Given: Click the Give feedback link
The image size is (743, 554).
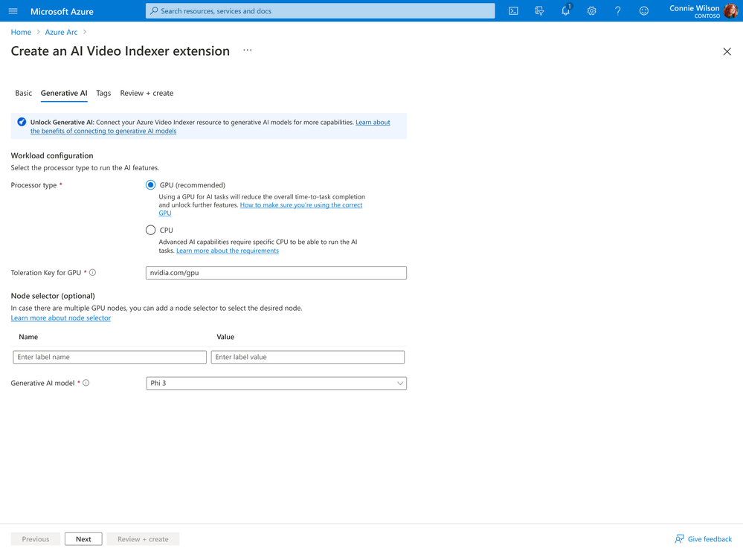Looking at the screenshot, I should (x=703, y=539).
